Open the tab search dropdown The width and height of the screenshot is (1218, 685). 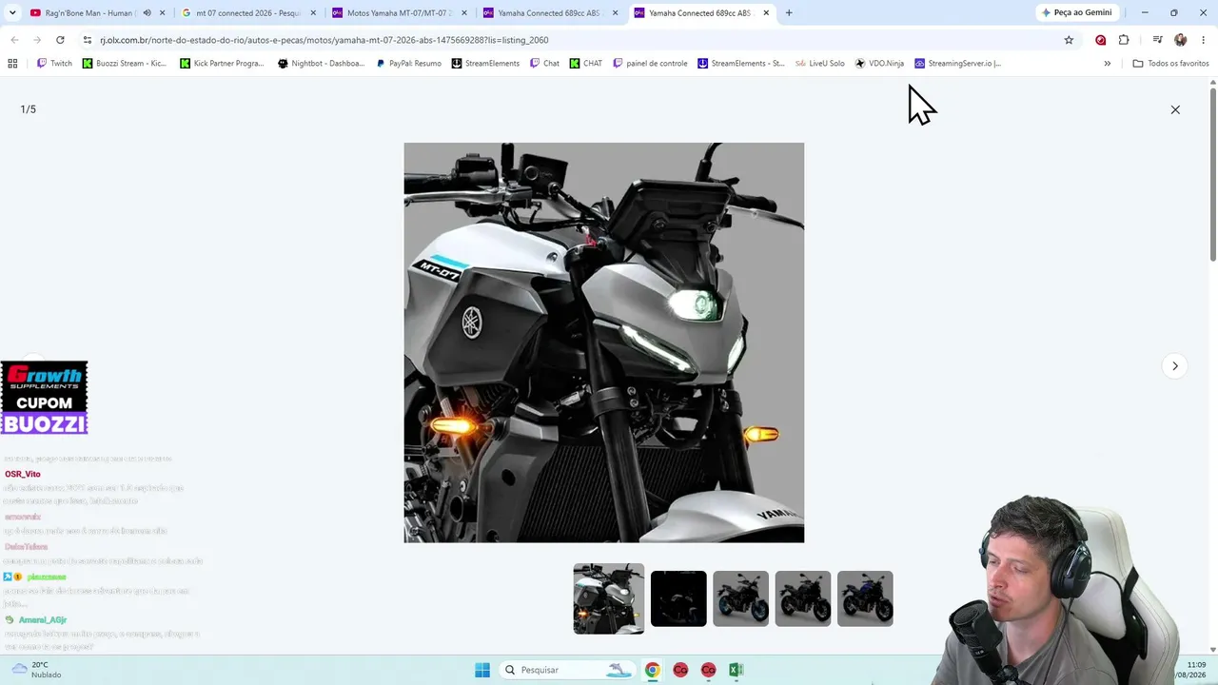(12, 13)
